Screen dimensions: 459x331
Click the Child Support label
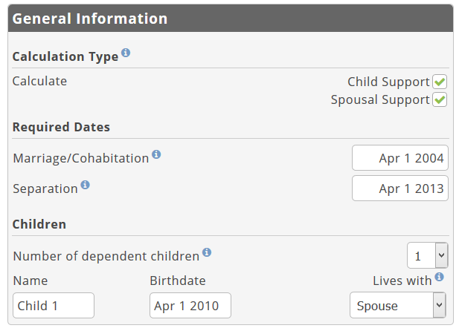[x=388, y=82]
